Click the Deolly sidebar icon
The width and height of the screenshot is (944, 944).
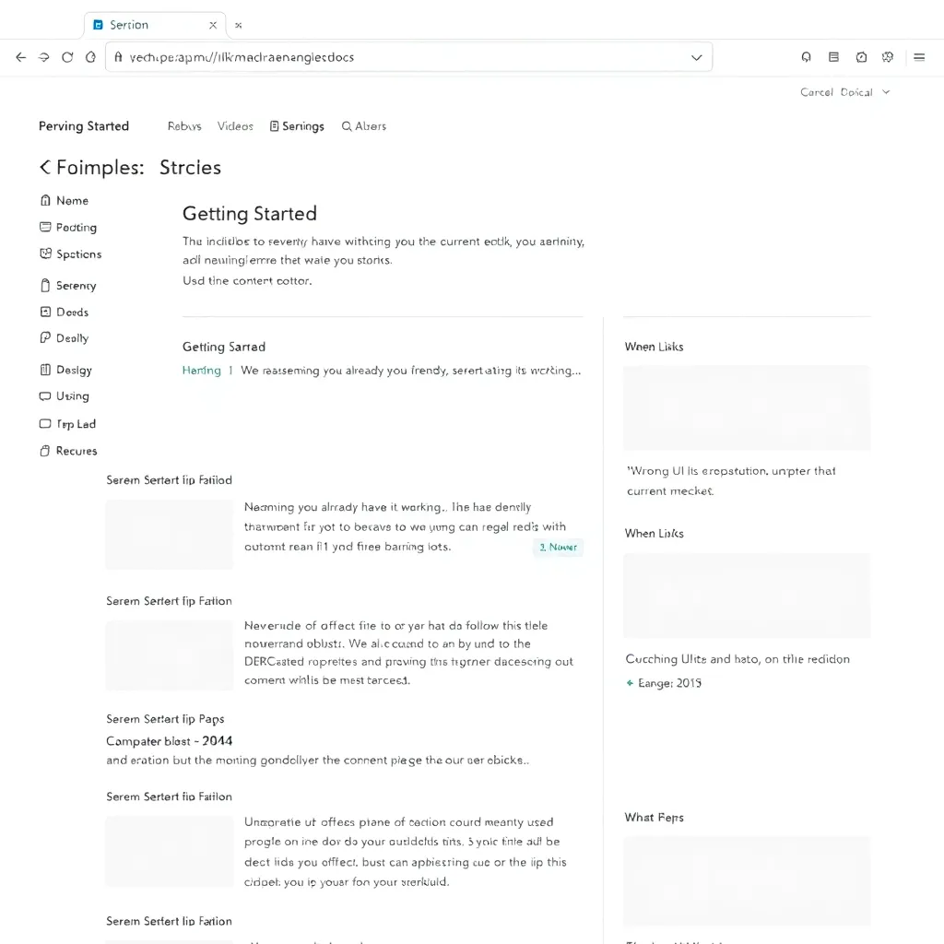(x=45, y=338)
